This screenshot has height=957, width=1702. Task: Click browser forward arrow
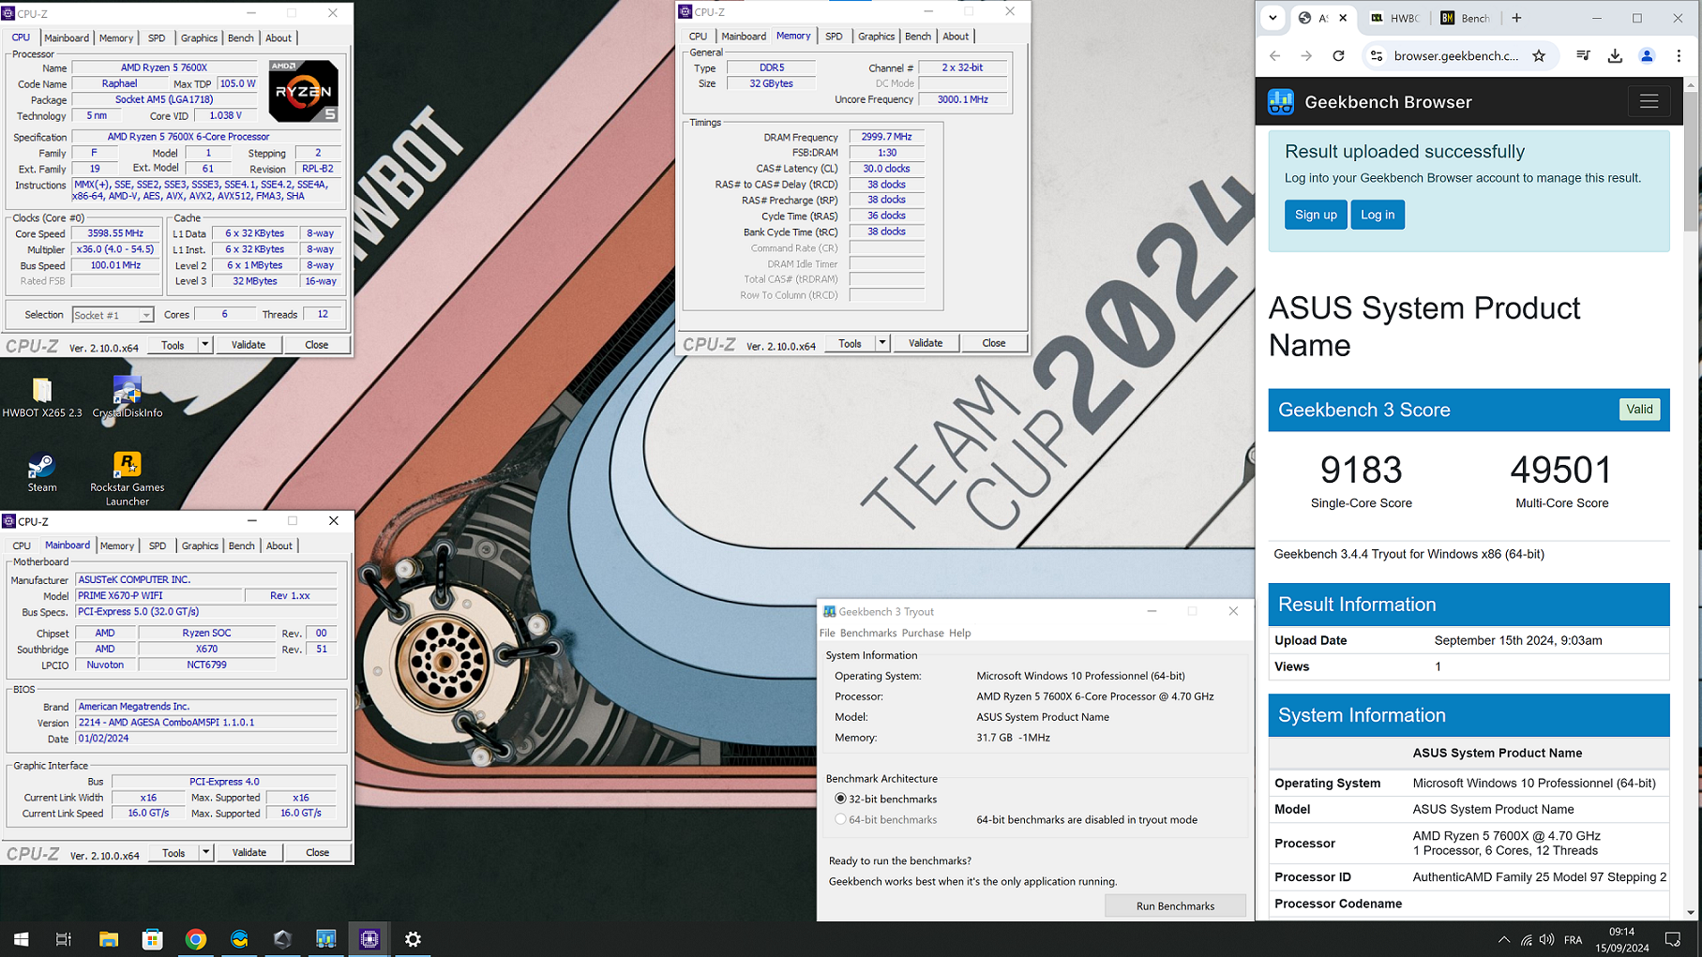click(1306, 56)
